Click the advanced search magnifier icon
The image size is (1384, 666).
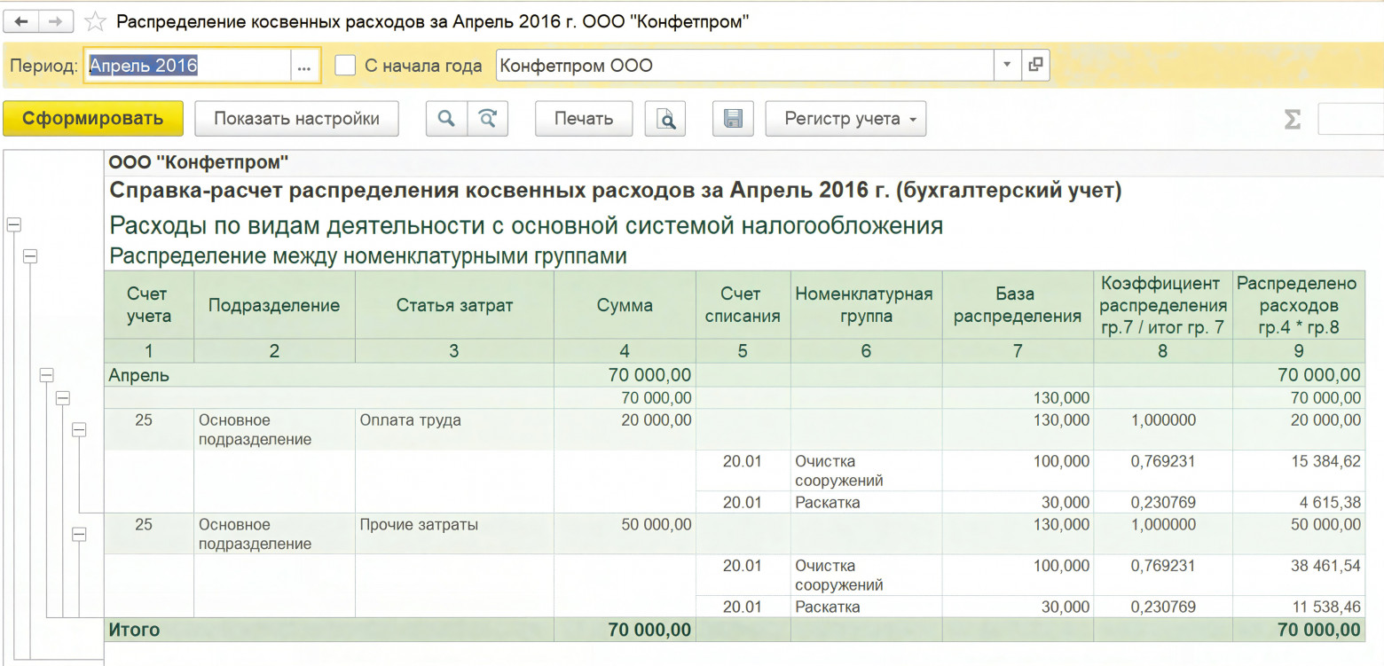point(486,118)
